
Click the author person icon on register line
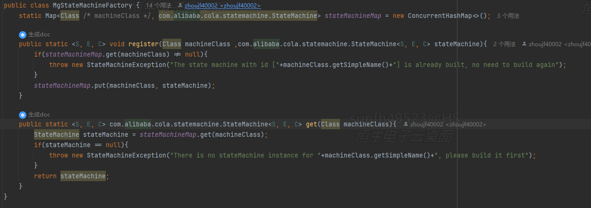point(524,44)
